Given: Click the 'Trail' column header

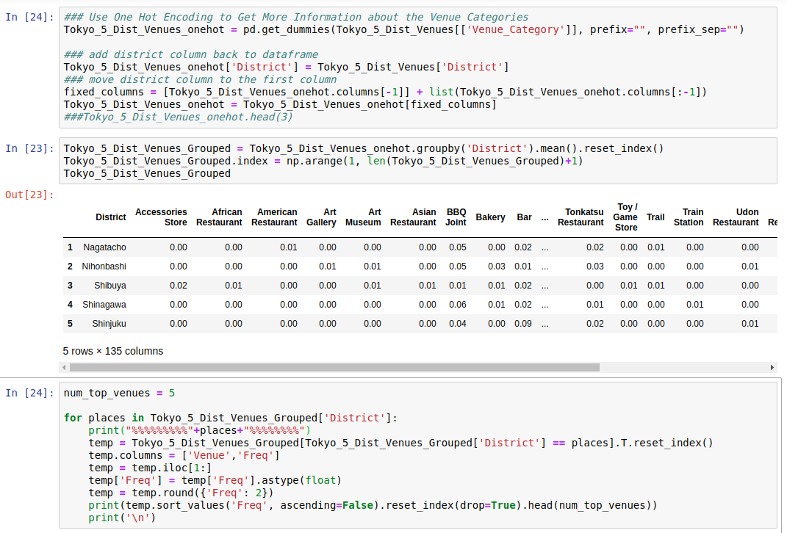Looking at the screenshot, I should click(x=655, y=217).
